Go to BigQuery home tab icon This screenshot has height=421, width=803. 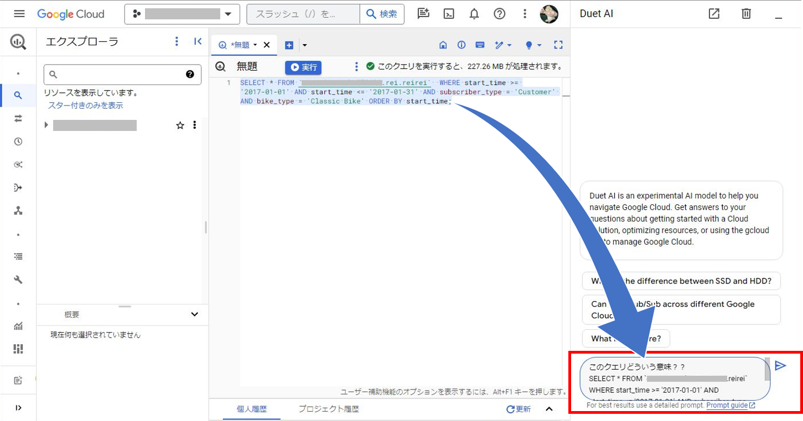pos(443,45)
